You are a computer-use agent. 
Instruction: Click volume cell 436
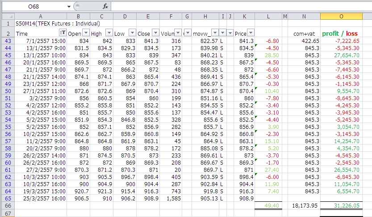171,77
